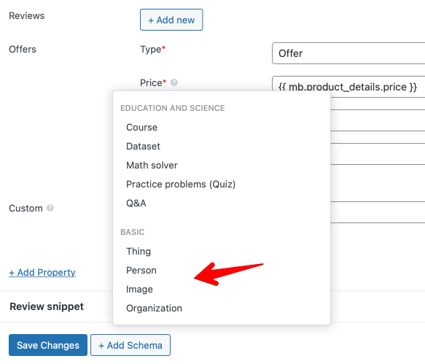Click the help icon beside Price
Viewport: 425px width, 364px height.
(174, 82)
